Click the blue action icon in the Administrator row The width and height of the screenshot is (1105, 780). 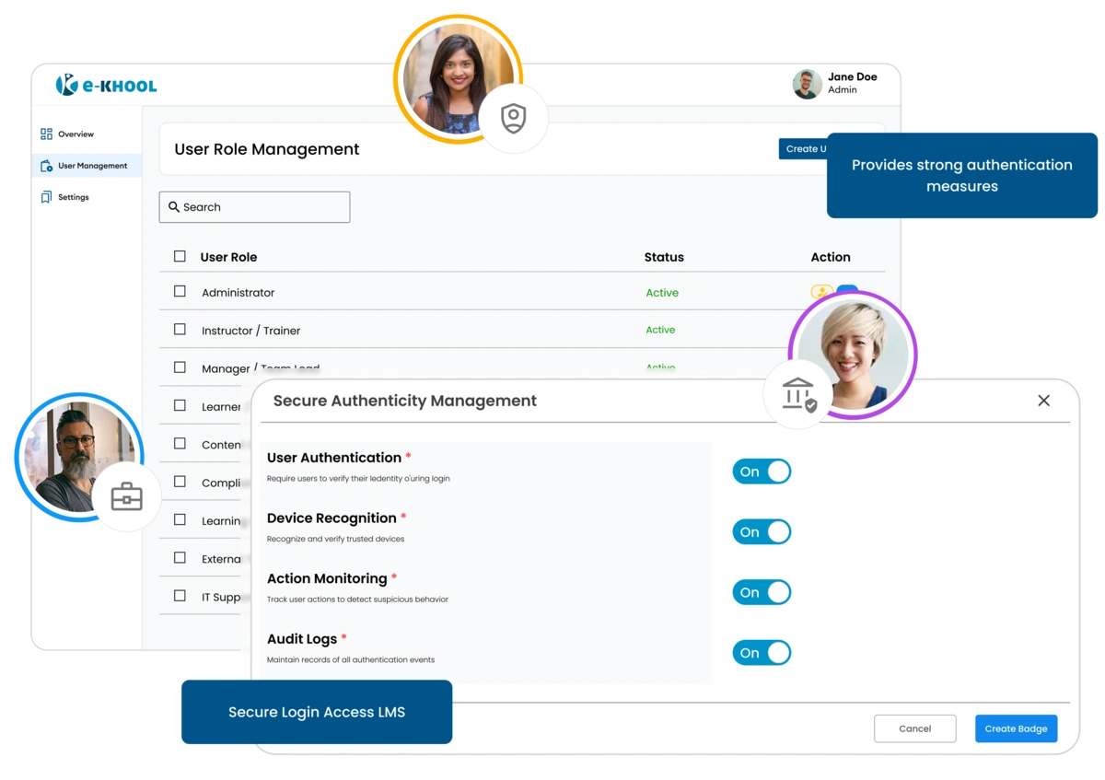846,288
